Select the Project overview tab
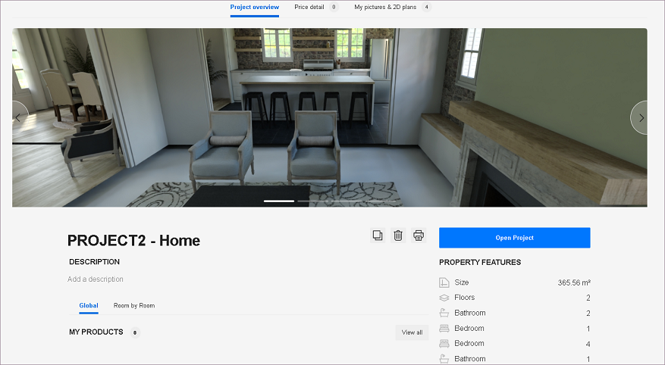Viewport: 665px width, 365px height. (255, 8)
